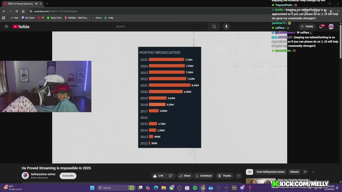The image size is (342, 192).
Task: Open File Explorer from the taskbar
Action: click(x=164, y=188)
